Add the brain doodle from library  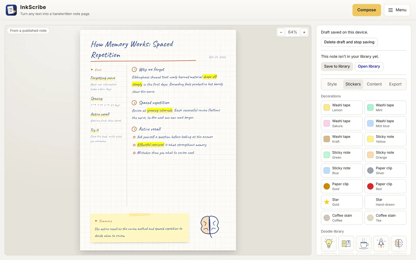399,243
